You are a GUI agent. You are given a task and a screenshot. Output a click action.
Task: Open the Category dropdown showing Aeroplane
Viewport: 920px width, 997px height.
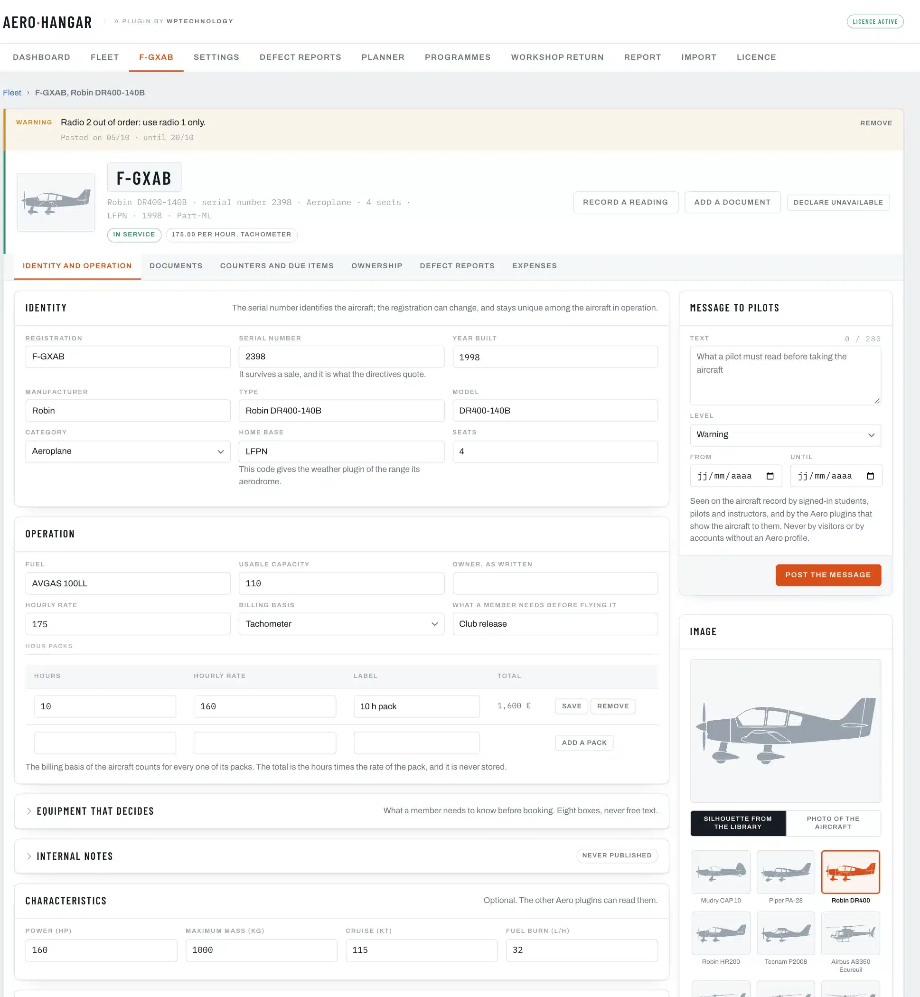(128, 451)
